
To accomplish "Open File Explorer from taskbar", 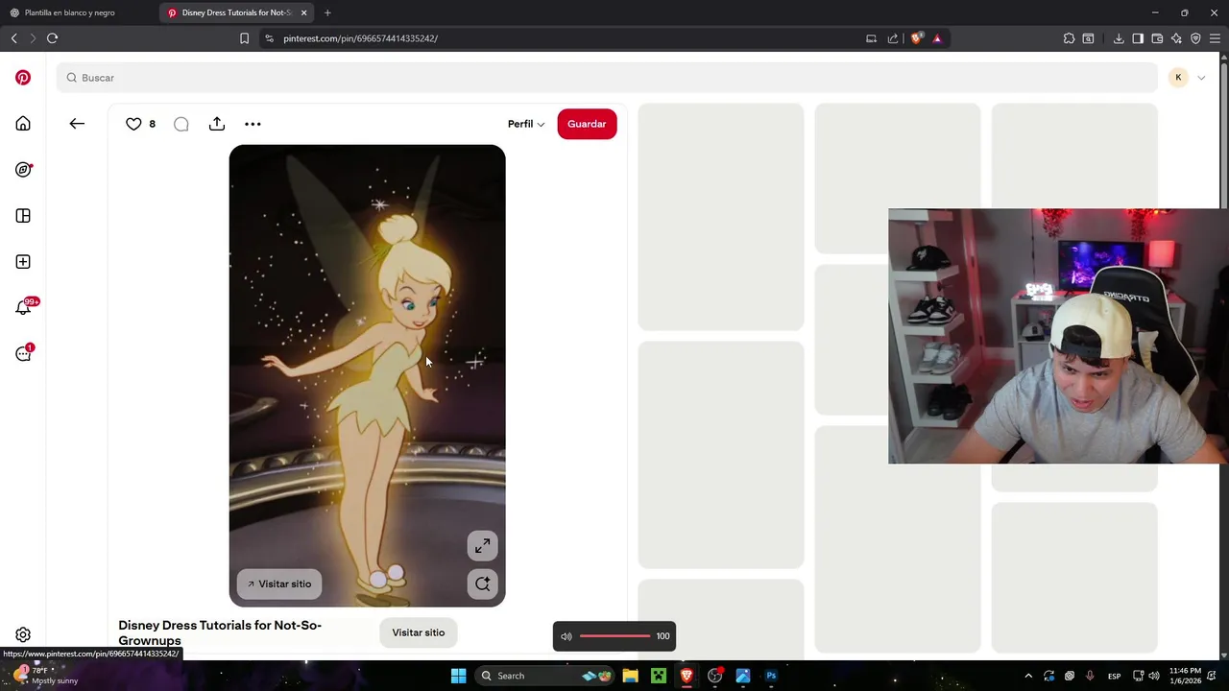I will (x=630, y=676).
